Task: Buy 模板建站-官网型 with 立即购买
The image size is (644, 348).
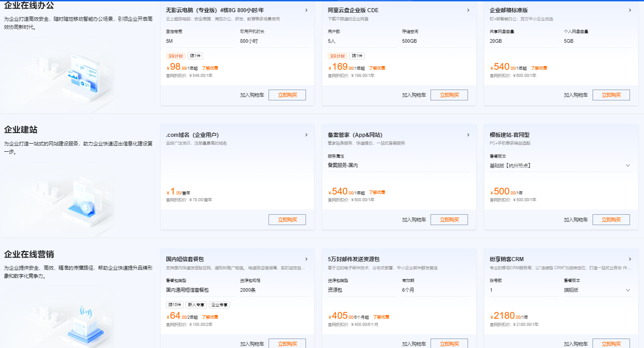Action: [x=611, y=220]
